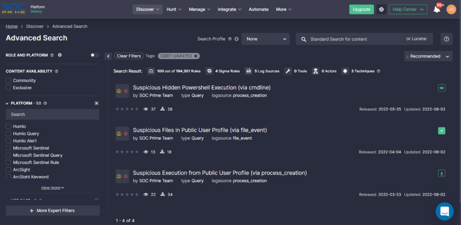Click green check on Public User Profile files rule
This screenshot has width=461, height=225.
441,130
